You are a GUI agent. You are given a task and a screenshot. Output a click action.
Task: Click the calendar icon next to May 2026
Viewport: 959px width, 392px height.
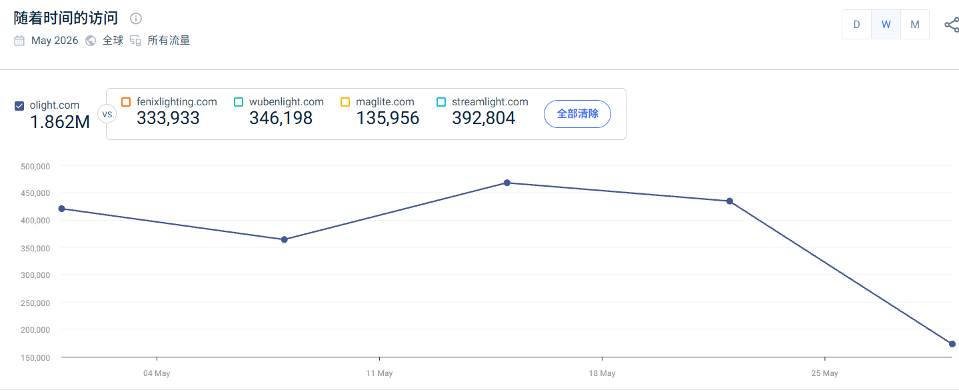19,41
